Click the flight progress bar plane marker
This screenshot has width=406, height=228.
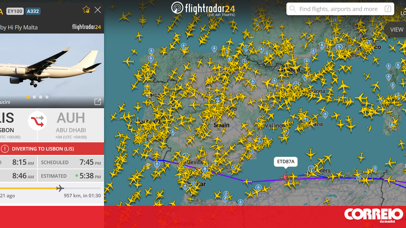pos(60,188)
